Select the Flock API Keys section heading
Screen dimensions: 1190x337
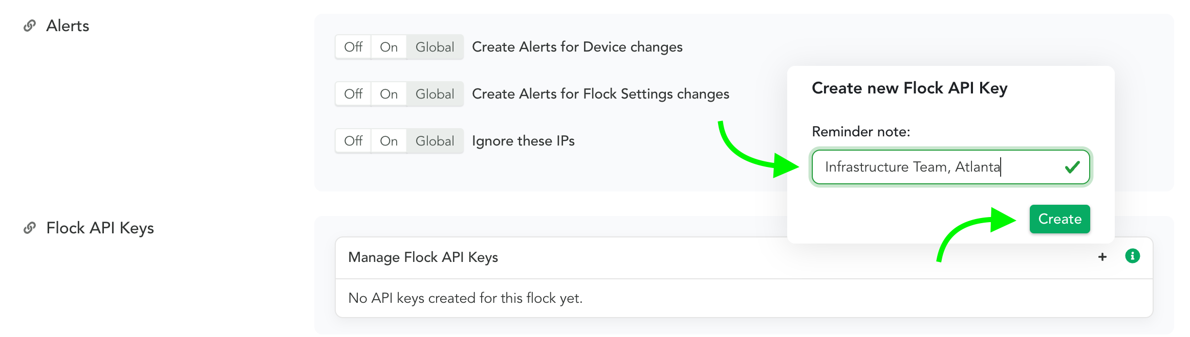click(100, 228)
